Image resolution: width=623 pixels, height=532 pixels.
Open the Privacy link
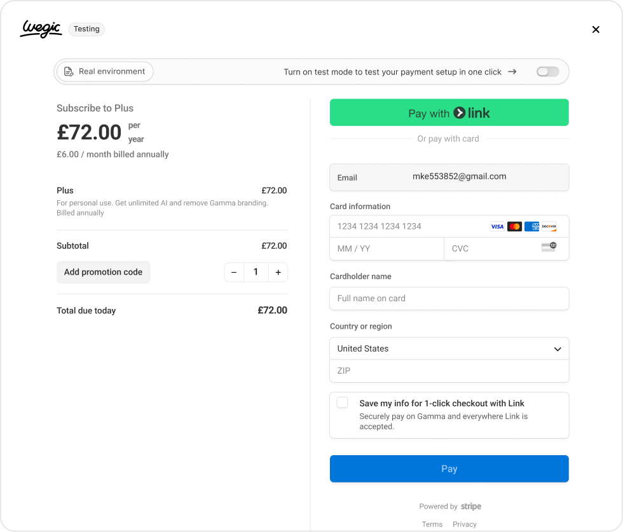point(465,524)
